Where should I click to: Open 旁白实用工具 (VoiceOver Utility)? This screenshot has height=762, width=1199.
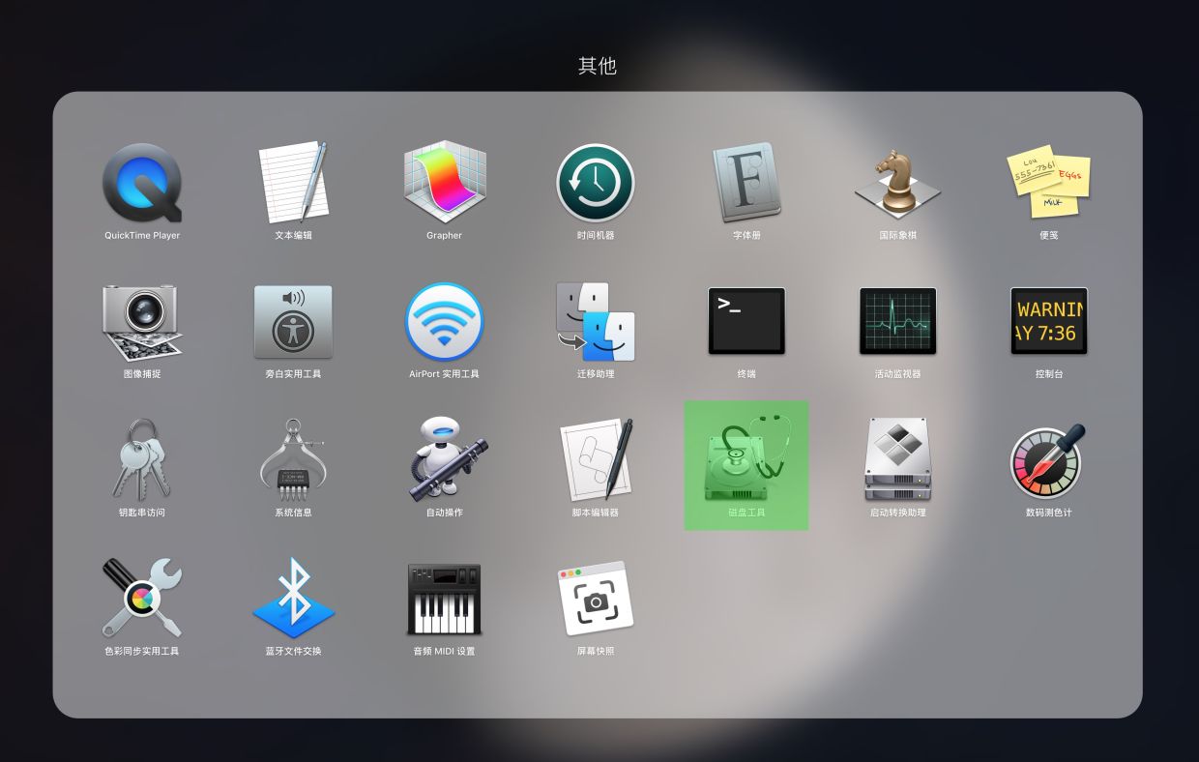pos(293,321)
